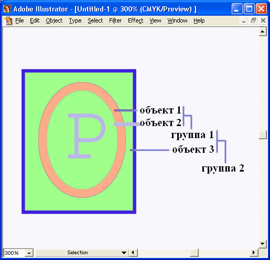
Task: Open the Help menu
Action: point(199,20)
